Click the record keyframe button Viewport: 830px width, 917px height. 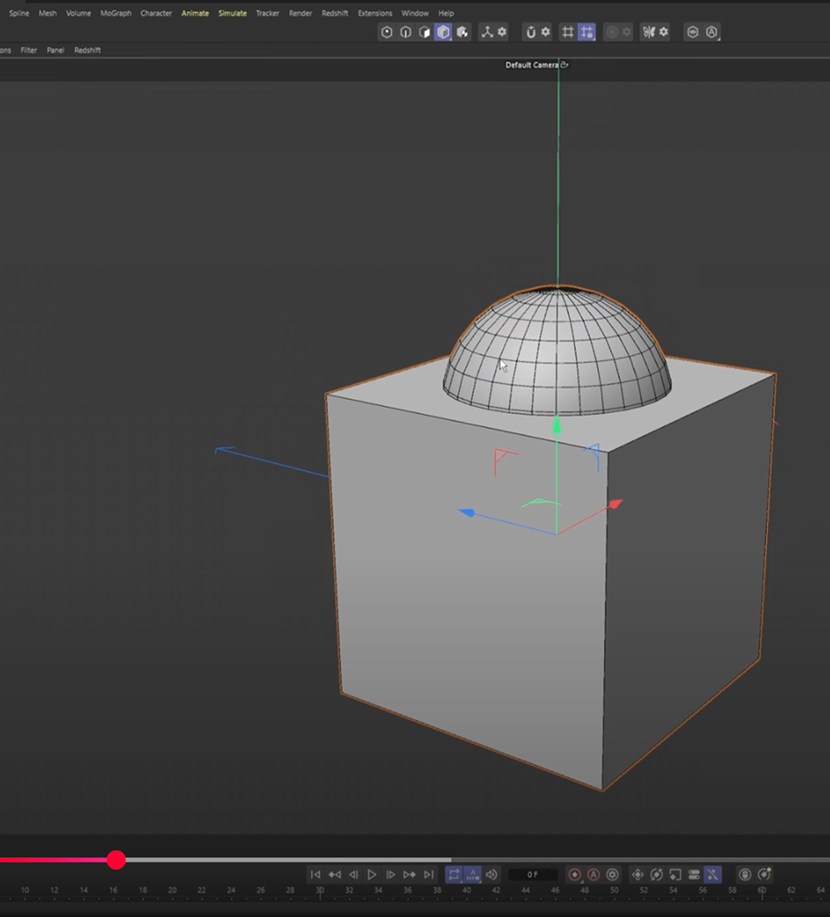[x=576, y=874]
